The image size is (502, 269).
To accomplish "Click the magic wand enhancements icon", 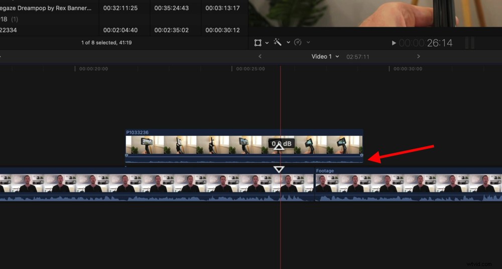I will click(278, 42).
